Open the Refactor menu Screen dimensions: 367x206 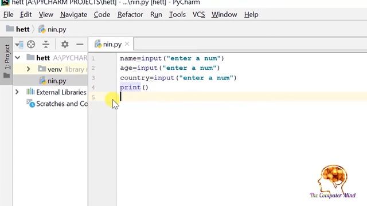pyautogui.click(x=130, y=14)
